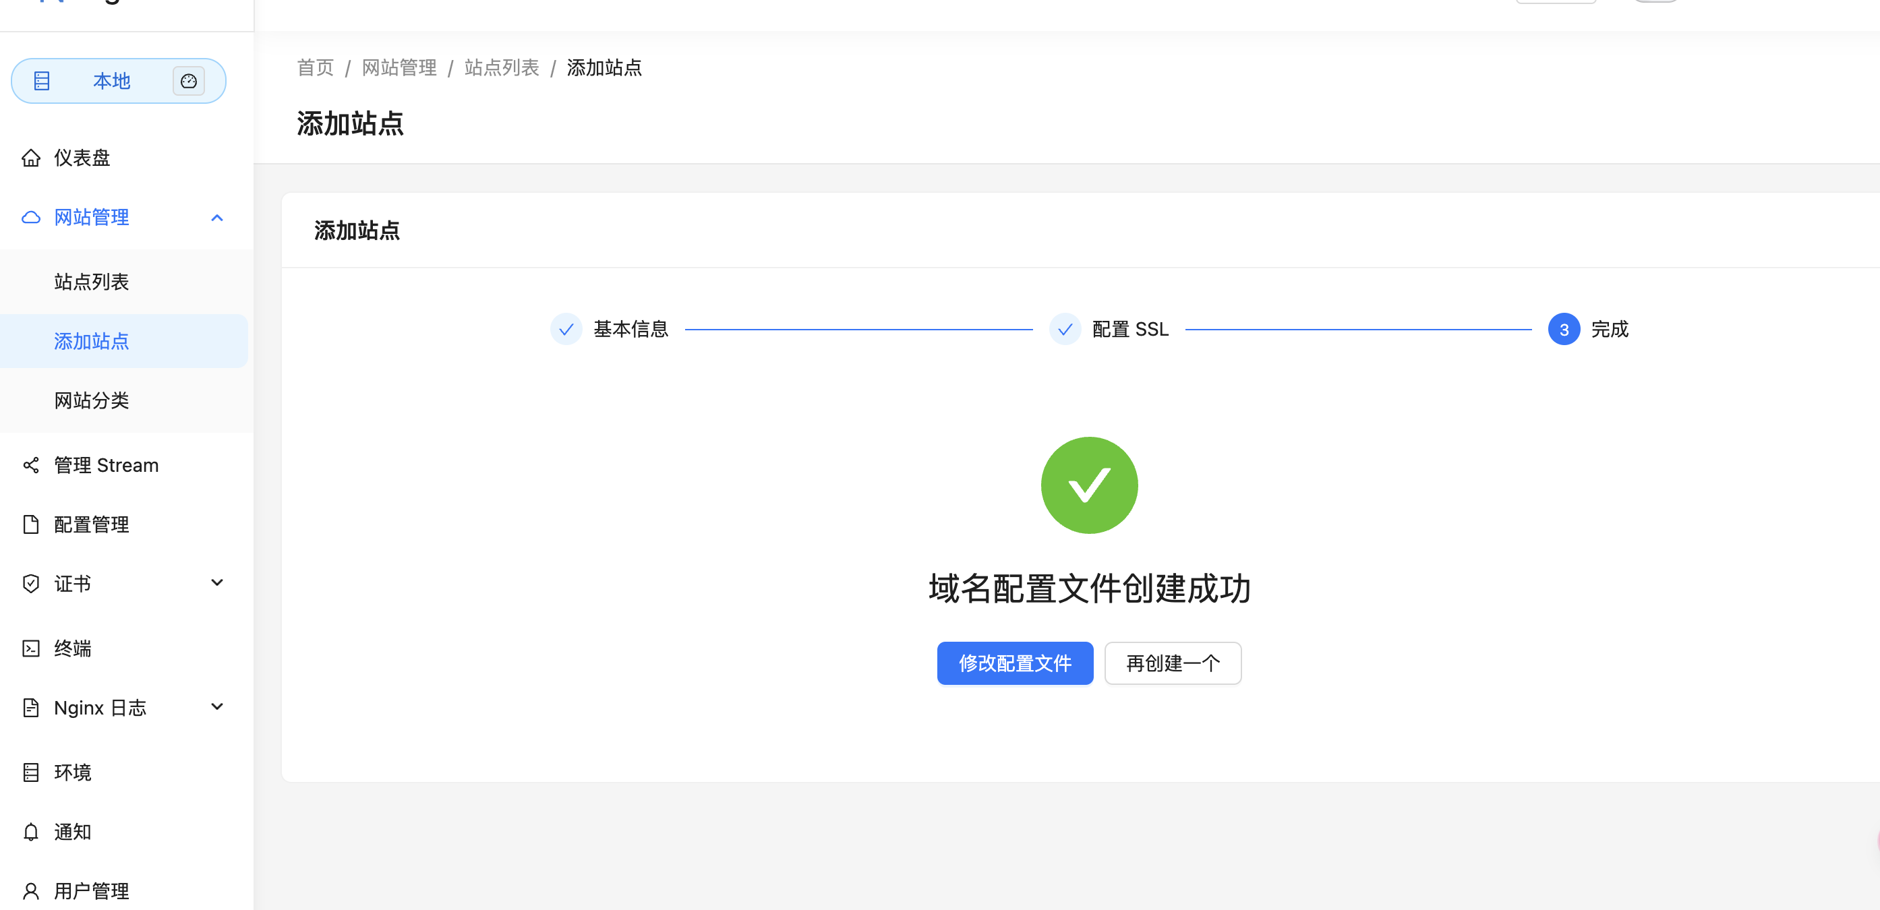
Task: Click the 再创建一个 button
Action: pos(1172,663)
